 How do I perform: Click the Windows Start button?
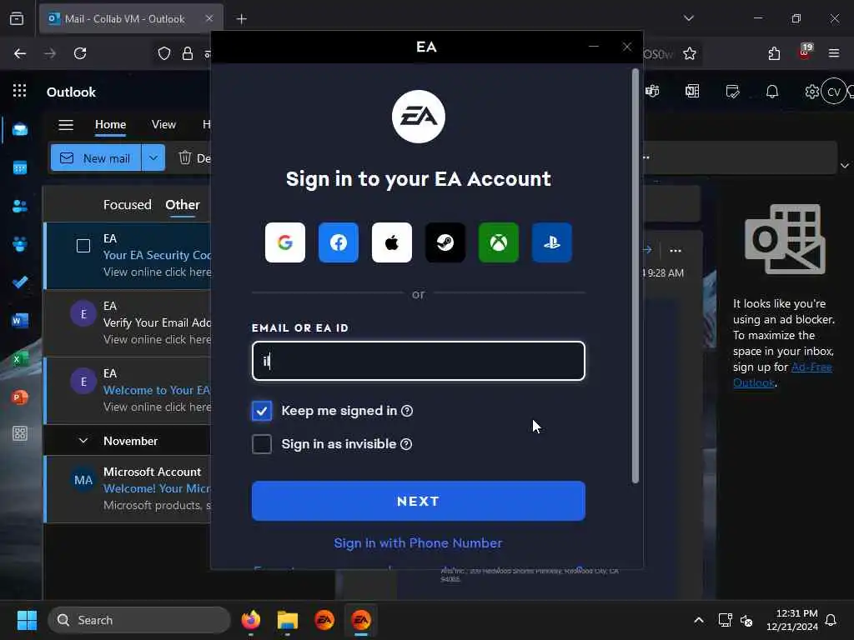pos(27,620)
